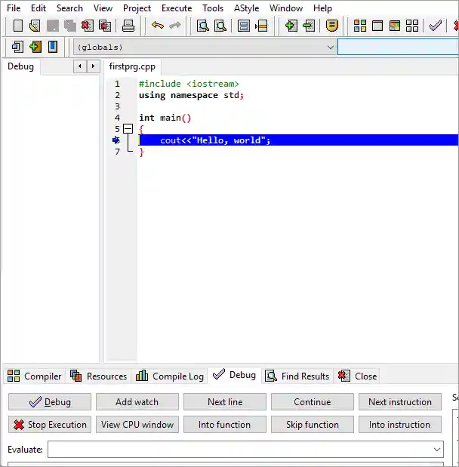Open the Execute menu
459x467 pixels.
coord(177,8)
